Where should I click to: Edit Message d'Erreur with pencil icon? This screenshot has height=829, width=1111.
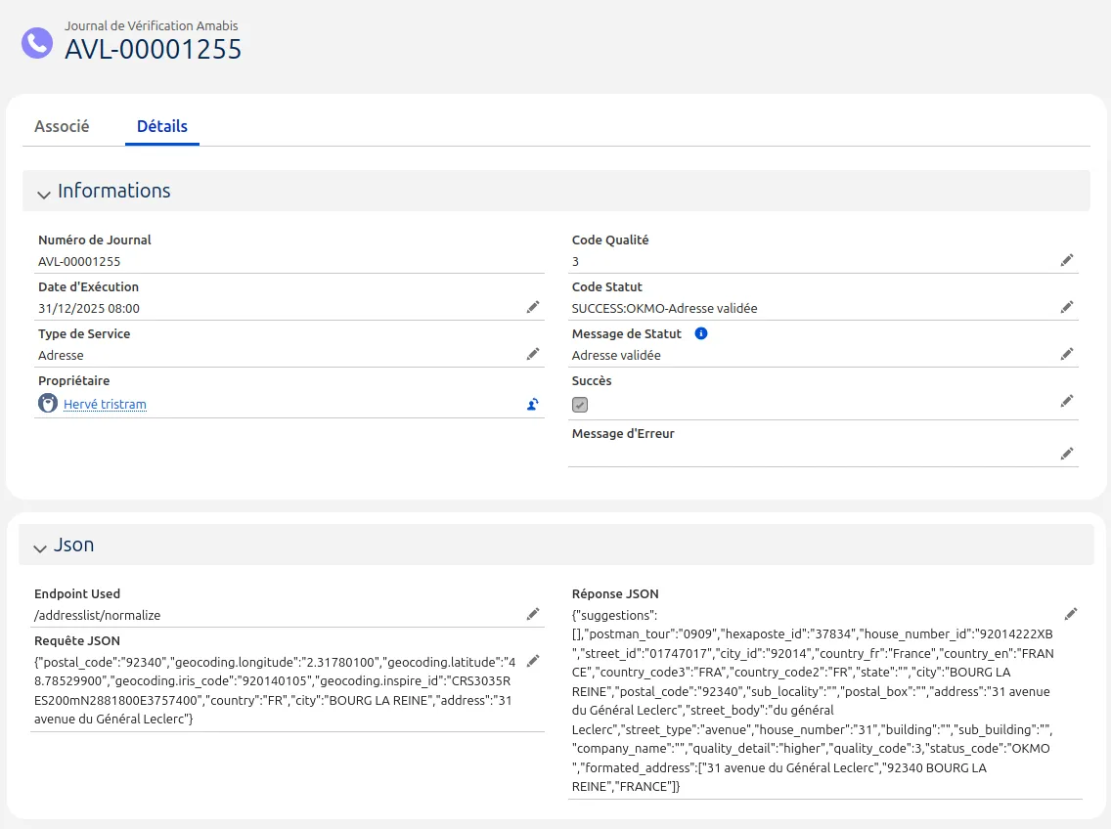(1067, 454)
